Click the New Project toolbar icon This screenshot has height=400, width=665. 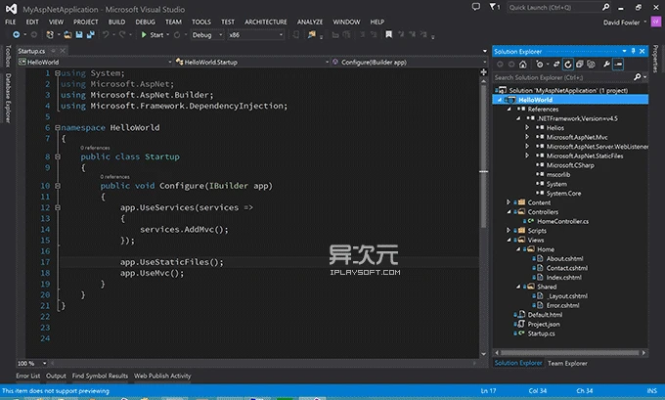coord(50,35)
